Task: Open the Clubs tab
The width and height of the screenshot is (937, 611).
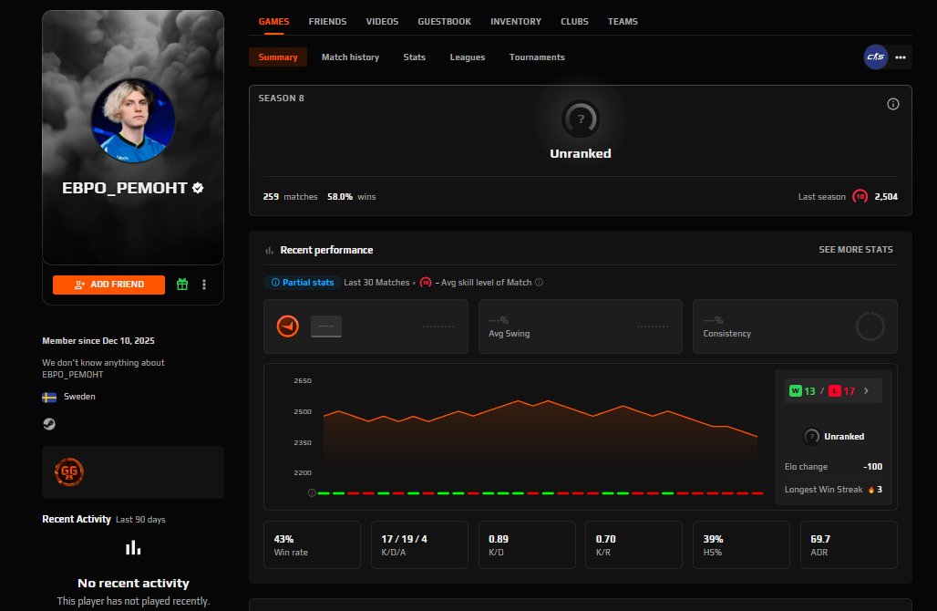Action: pos(574,22)
